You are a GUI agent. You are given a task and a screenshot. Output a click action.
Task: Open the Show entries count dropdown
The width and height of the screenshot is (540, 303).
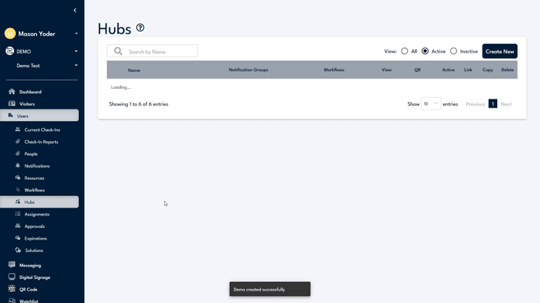click(x=431, y=104)
